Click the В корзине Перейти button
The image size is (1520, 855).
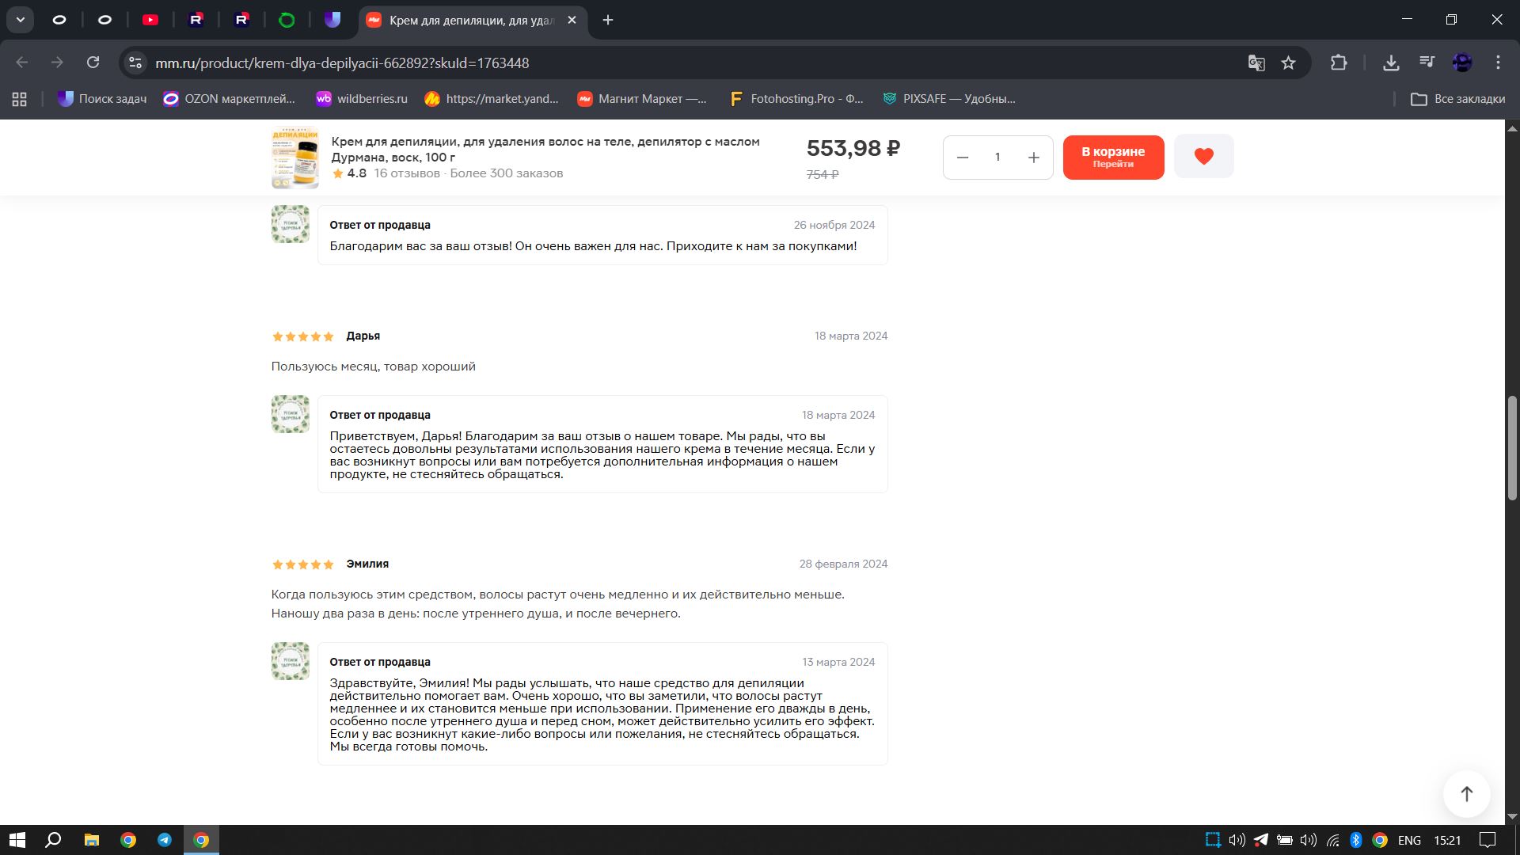coord(1113,157)
